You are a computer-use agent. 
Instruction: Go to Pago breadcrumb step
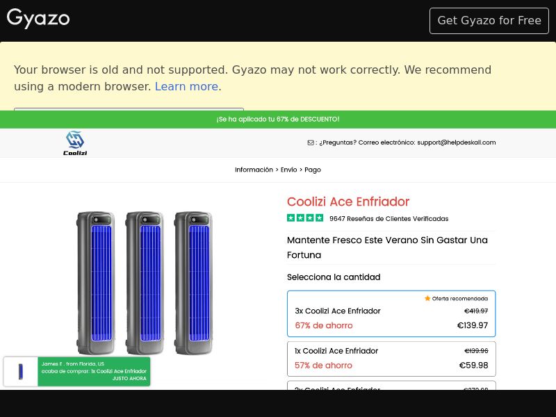pos(312,170)
